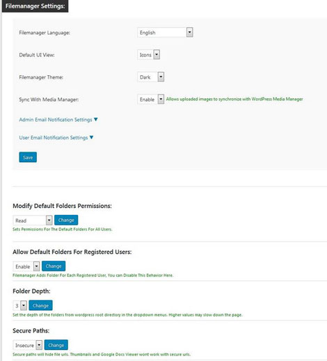
Task: Open the folder permissions Read dropdown
Action: pyautogui.click(x=33, y=220)
